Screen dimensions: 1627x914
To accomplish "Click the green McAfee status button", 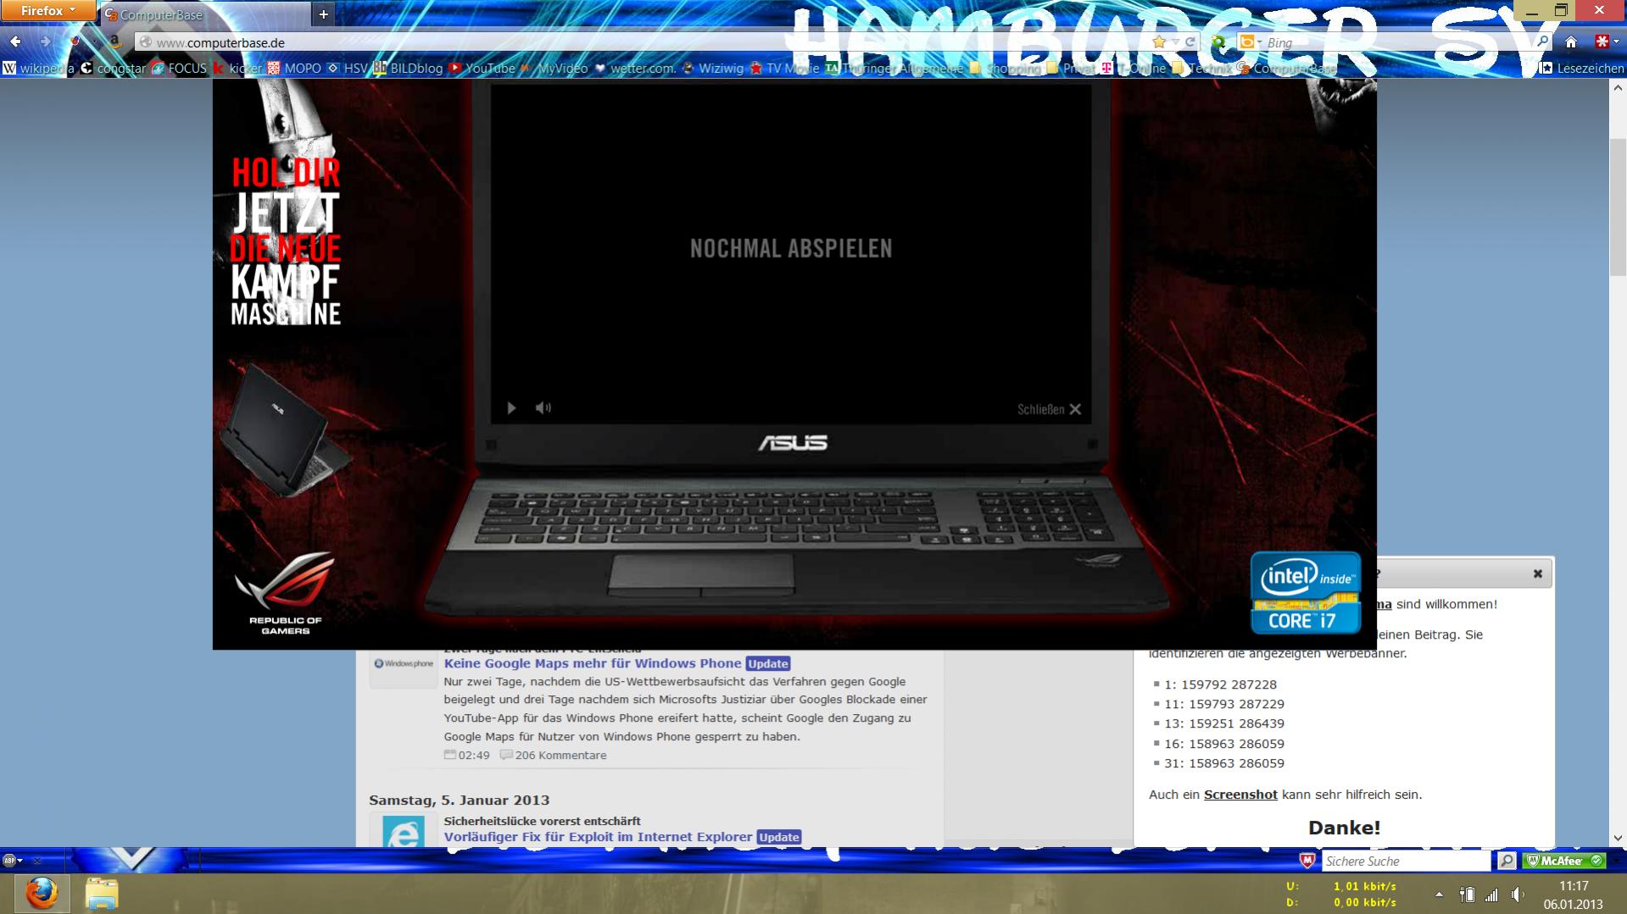I will pyautogui.click(x=1564, y=861).
